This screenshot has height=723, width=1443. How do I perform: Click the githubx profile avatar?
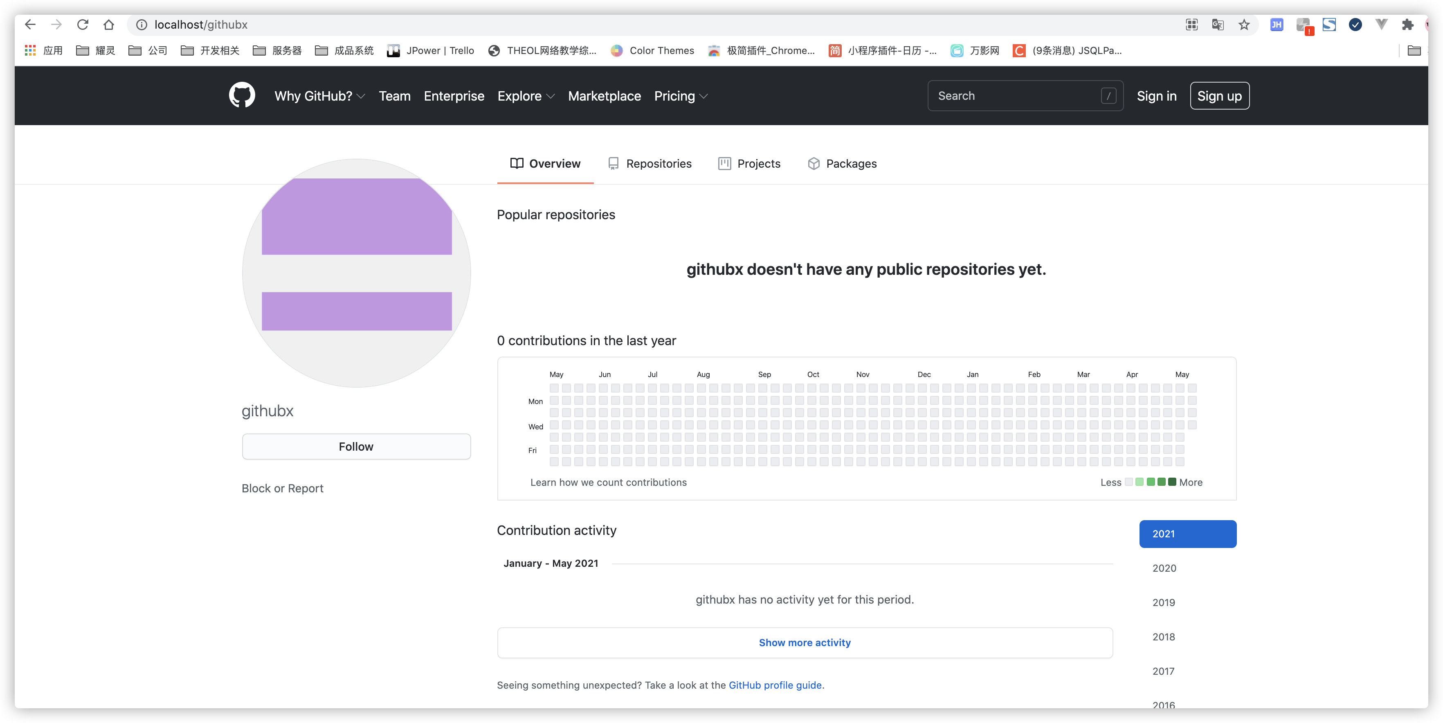[356, 273]
